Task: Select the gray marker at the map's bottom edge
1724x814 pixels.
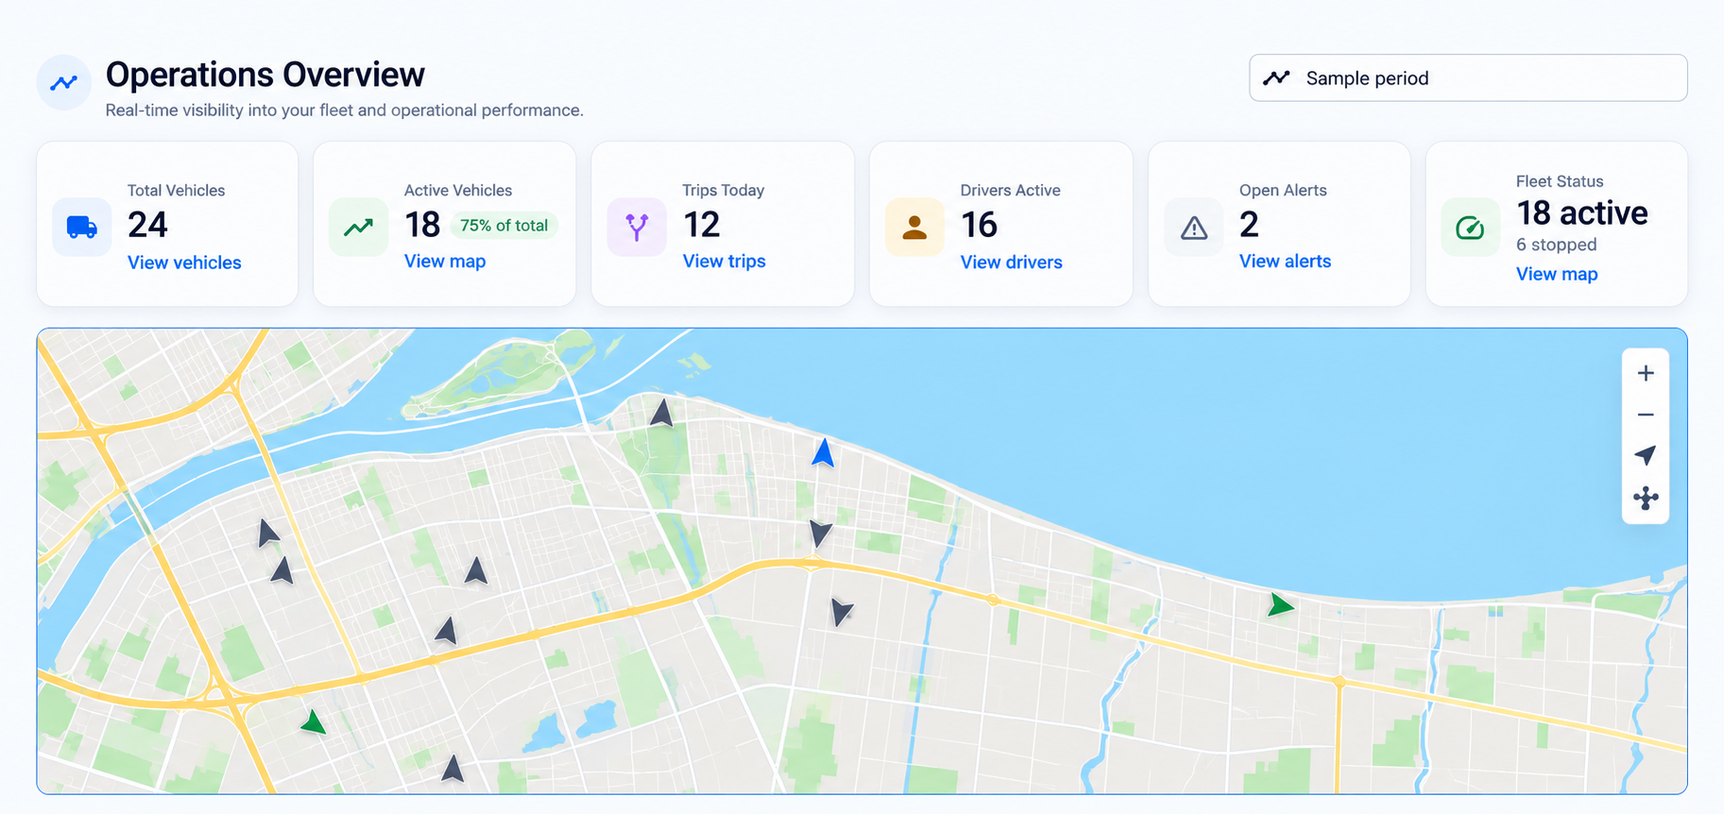Action: point(453,769)
